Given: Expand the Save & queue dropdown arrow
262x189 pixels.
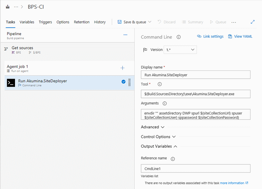Looking at the screenshot, I should tap(150, 22).
